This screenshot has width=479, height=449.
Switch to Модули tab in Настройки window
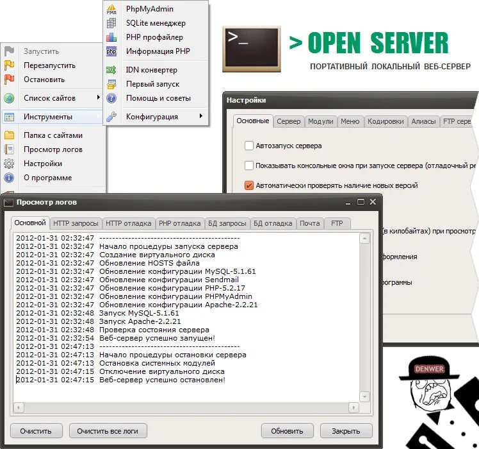(320, 121)
